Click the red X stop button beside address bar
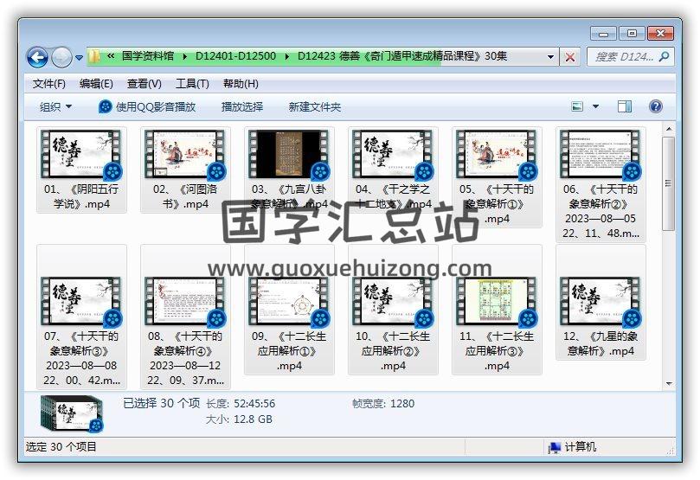Screen dimensions: 700x480 click(570, 57)
